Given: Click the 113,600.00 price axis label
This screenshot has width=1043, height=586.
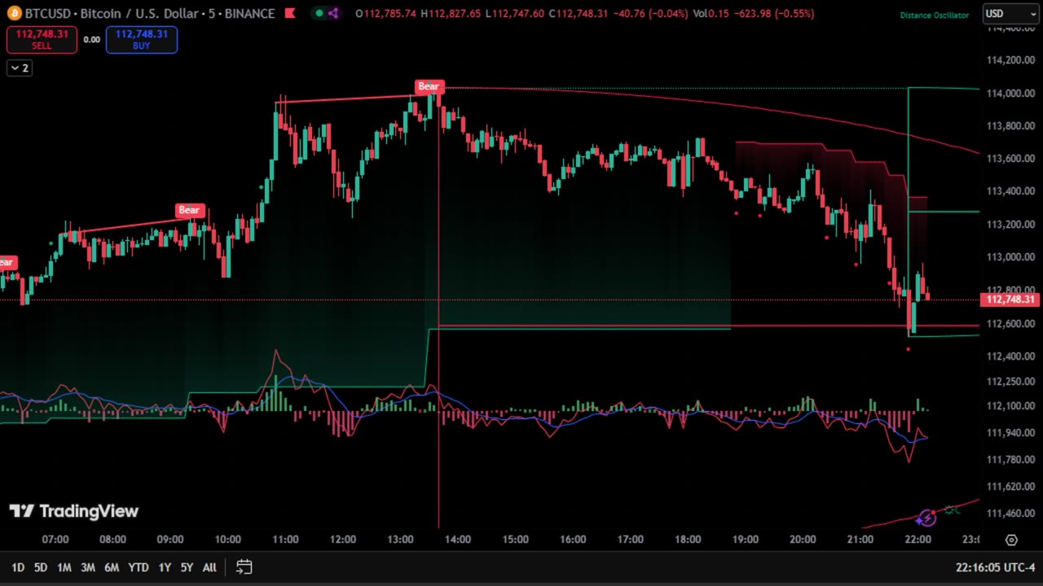Looking at the screenshot, I should (x=1010, y=159).
